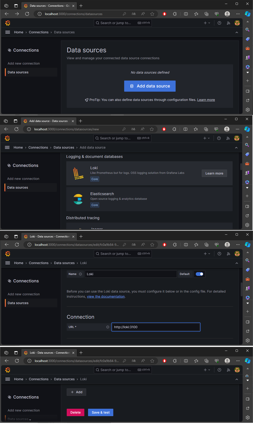Click the Loki Name input field
253x424 pixels.
point(131,274)
